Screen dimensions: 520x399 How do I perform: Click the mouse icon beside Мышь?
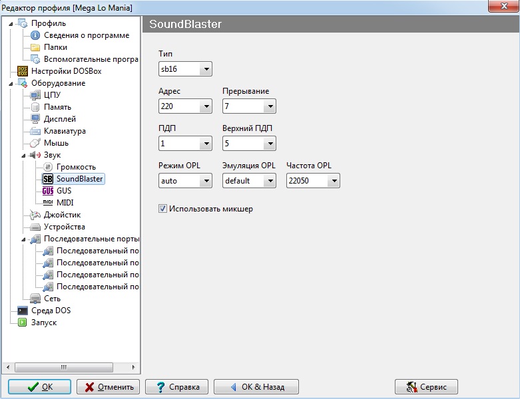click(35, 143)
